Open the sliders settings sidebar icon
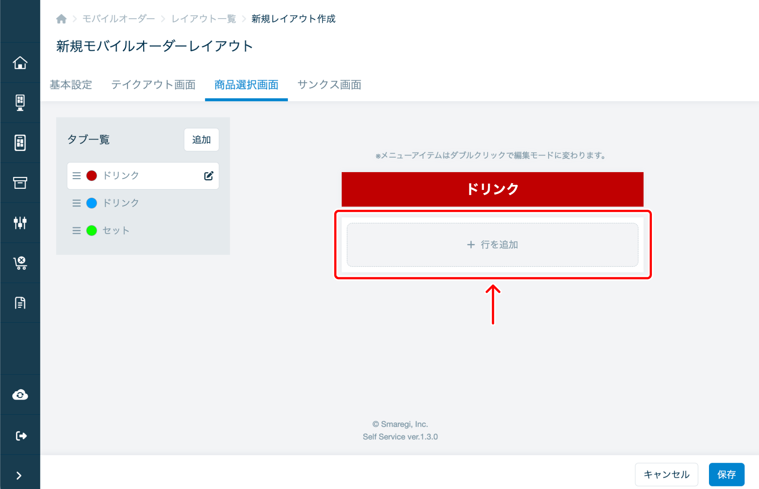759x489 pixels. (x=20, y=223)
